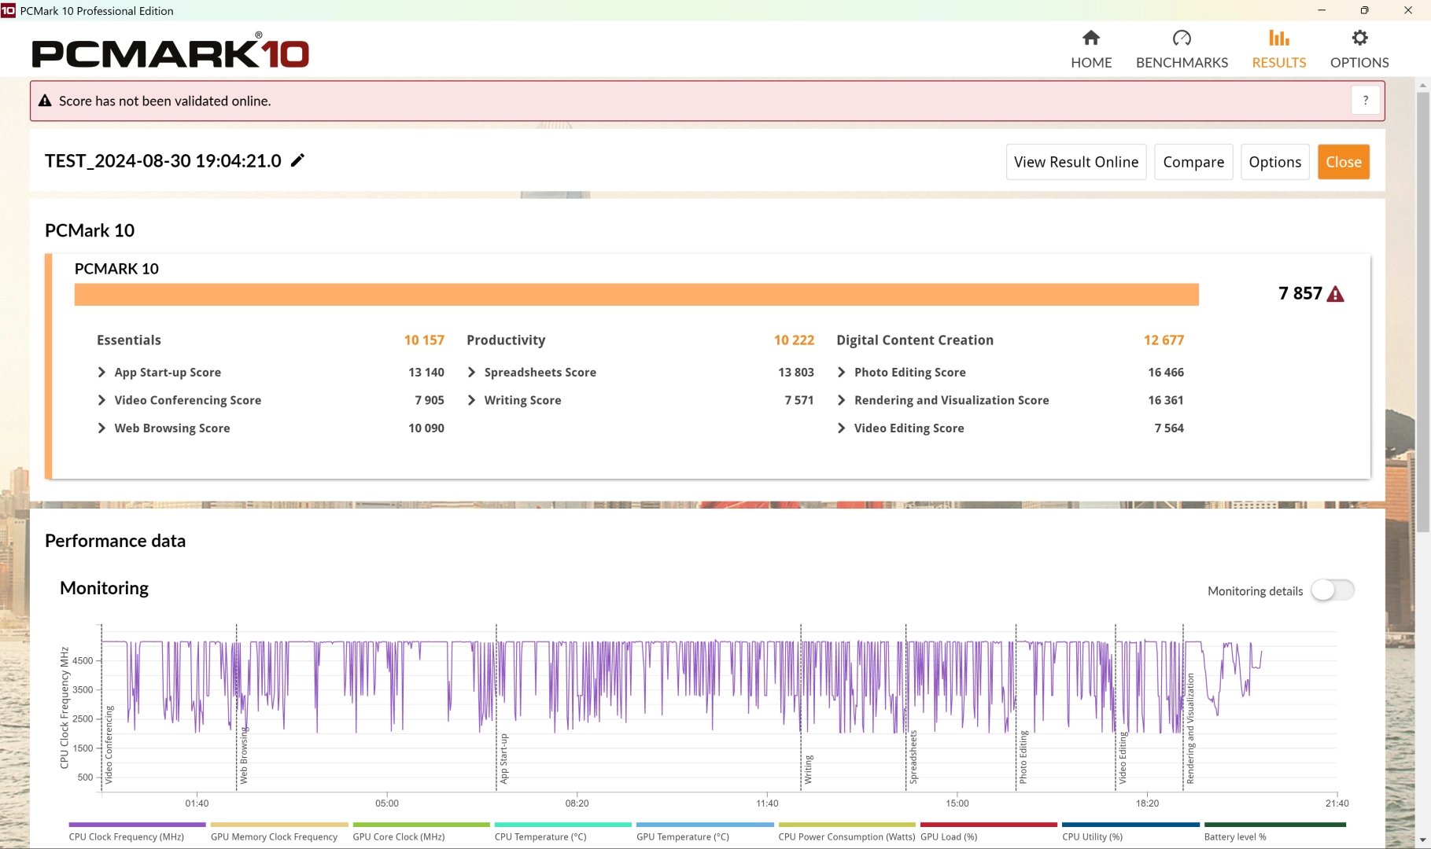Click the result title TEST_2024-08-30 19:04:21.0
This screenshot has height=849, width=1431.
(163, 161)
